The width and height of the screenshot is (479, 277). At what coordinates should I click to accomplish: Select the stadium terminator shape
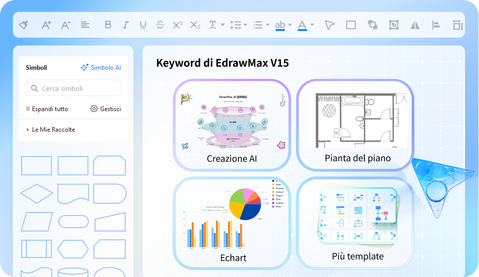(x=73, y=222)
